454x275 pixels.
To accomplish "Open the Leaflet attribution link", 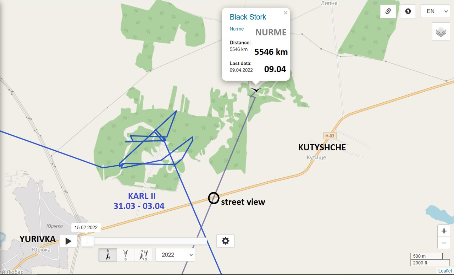I will click(445, 271).
